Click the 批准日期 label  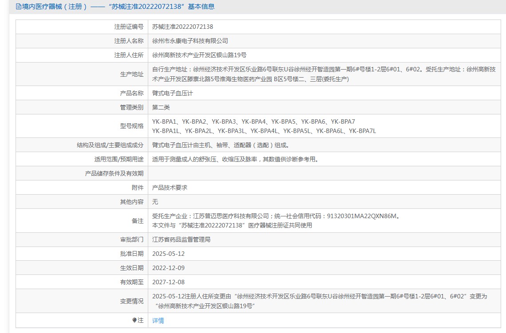click(132, 254)
